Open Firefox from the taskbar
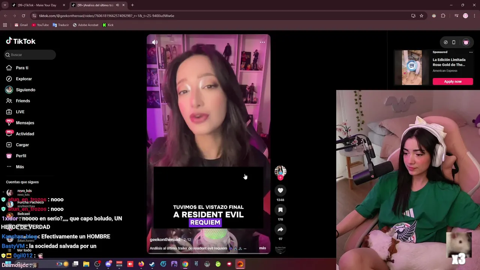This screenshot has height=270, width=480. point(141,264)
